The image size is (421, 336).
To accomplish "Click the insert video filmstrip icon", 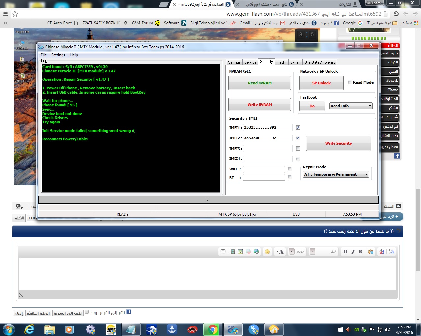I will [x=233, y=252].
